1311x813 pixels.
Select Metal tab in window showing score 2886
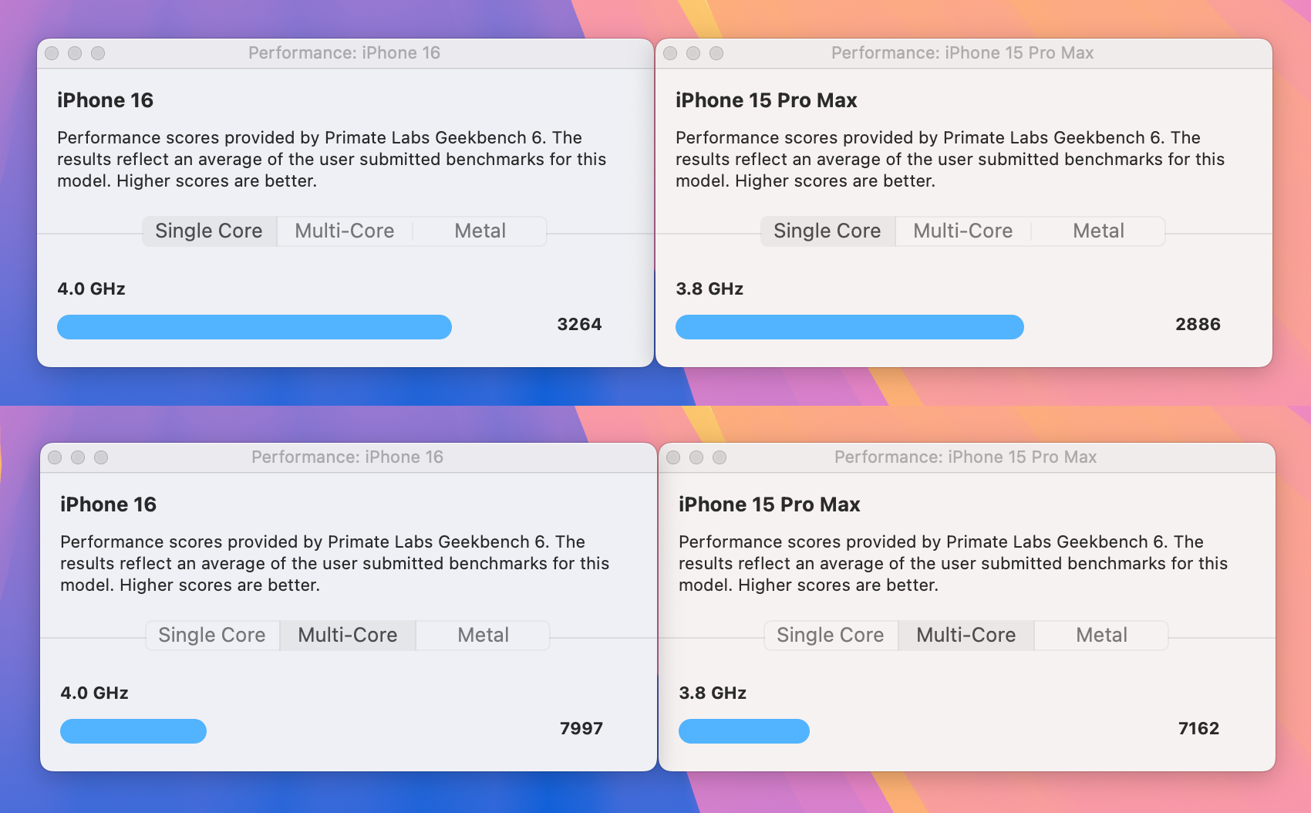pyautogui.click(x=1098, y=231)
